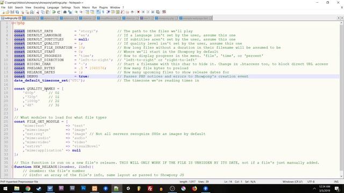Open the user defined language dialog icon
Screen dimensions: 344x193
pos(112,12)
